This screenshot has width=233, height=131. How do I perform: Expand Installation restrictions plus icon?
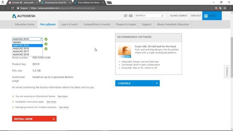[x=13, y=102]
